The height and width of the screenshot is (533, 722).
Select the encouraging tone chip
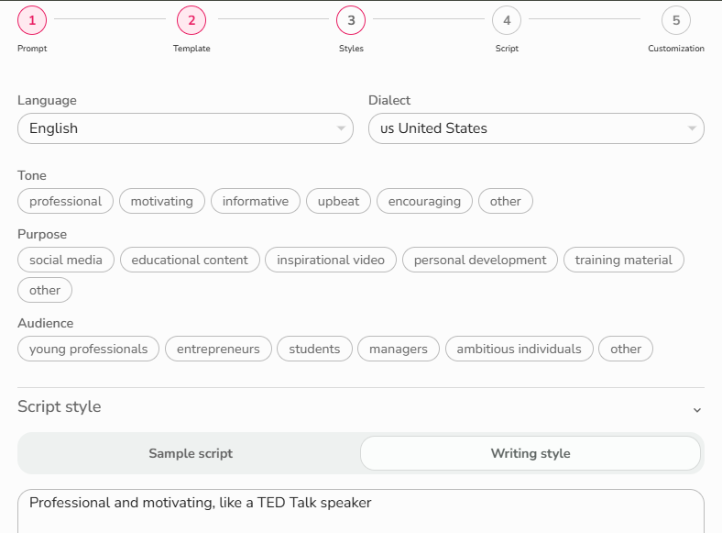(x=424, y=201)
